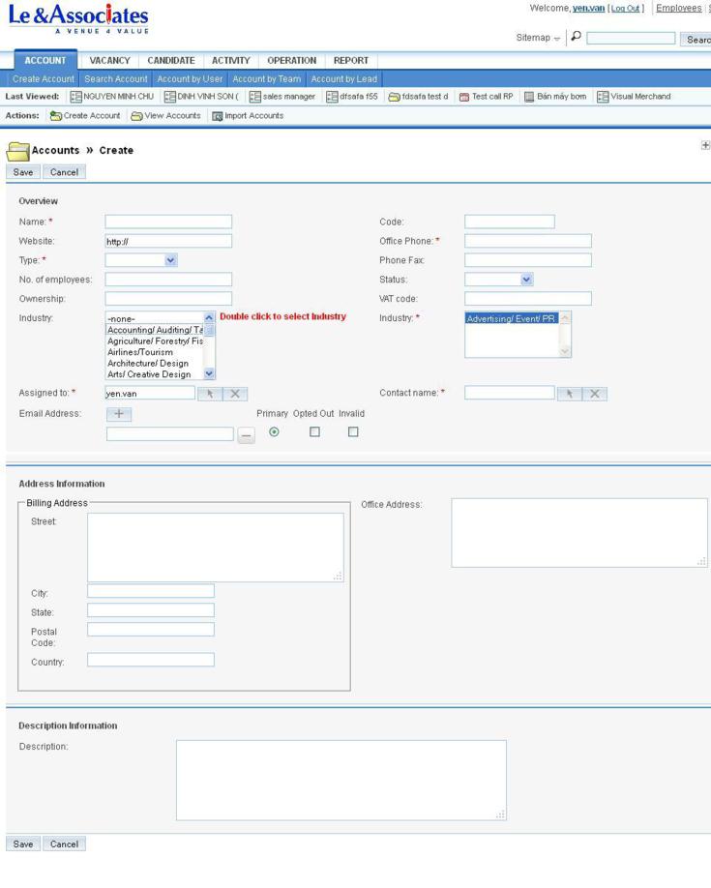Switch to the ACCOUNT tab
The image size is (711, 888).
tap(45, 61)
